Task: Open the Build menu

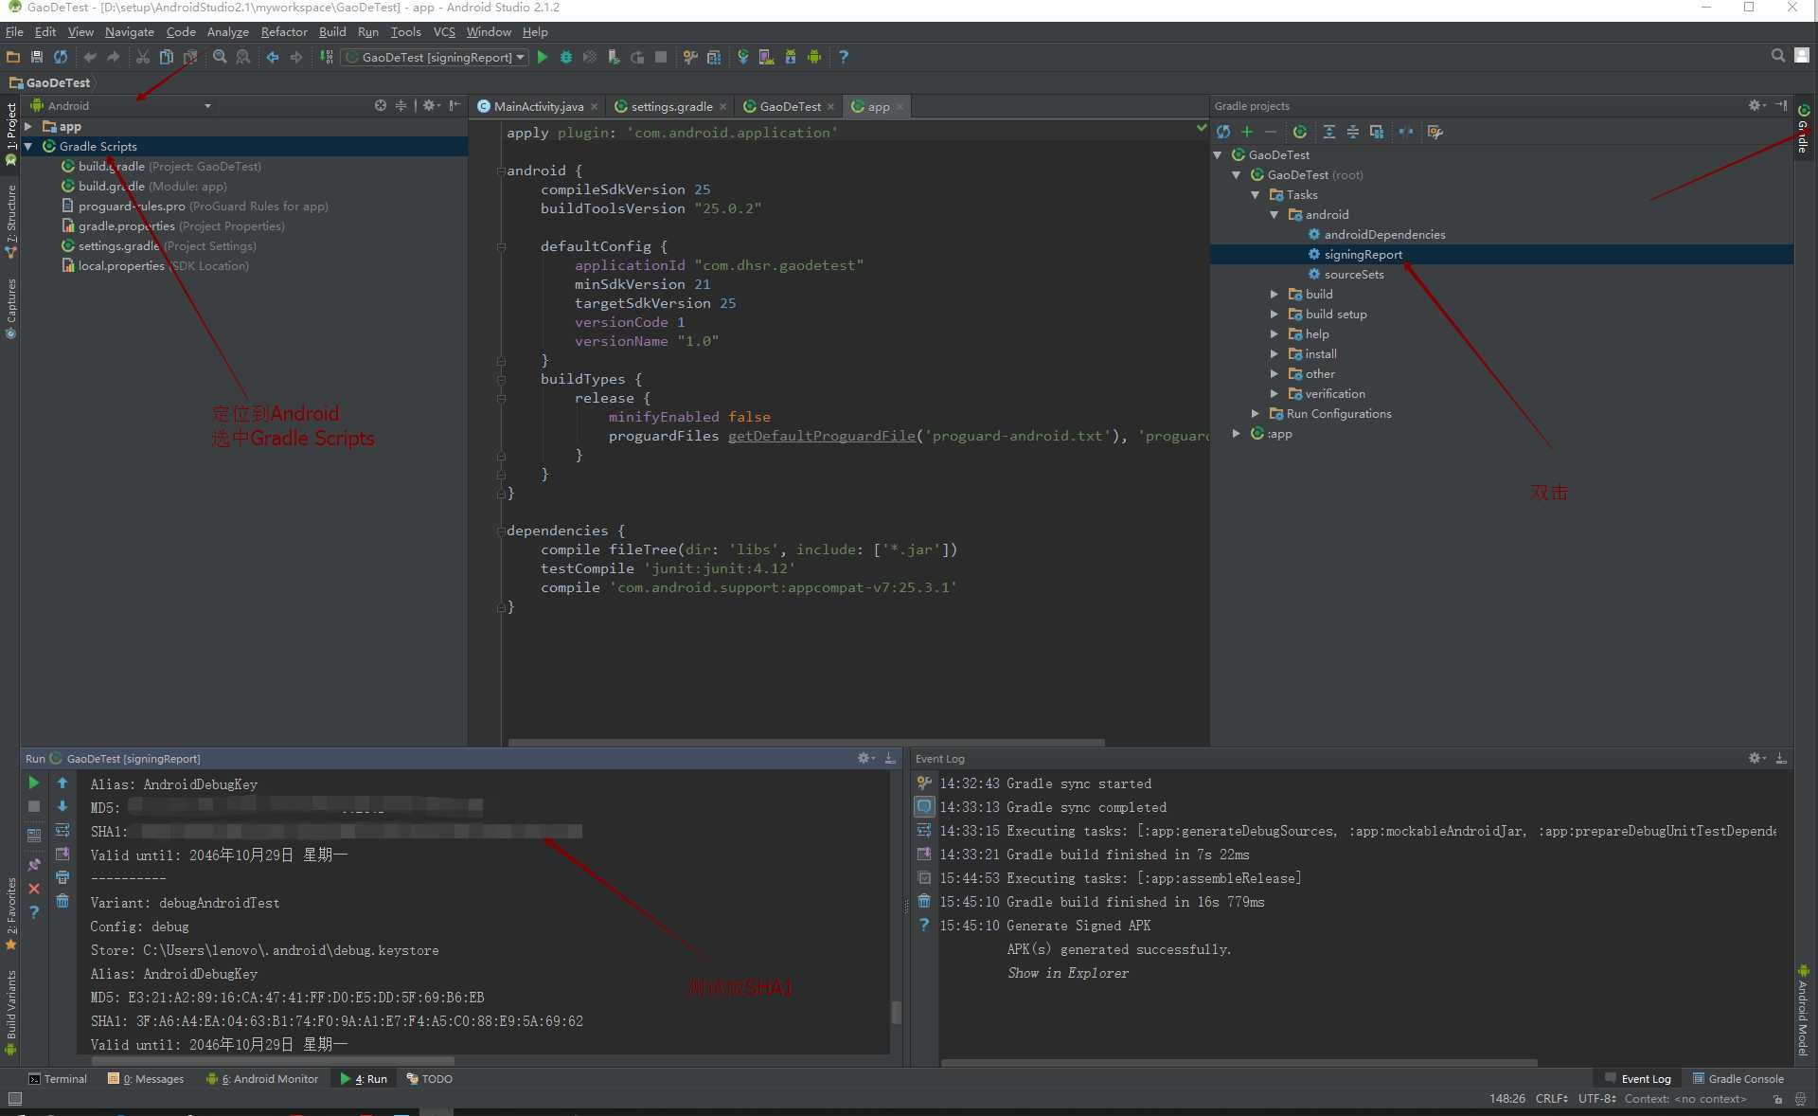Action: [332, 32]
